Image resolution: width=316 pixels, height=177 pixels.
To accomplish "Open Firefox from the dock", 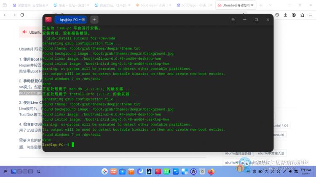I will (x=211, y=172).
